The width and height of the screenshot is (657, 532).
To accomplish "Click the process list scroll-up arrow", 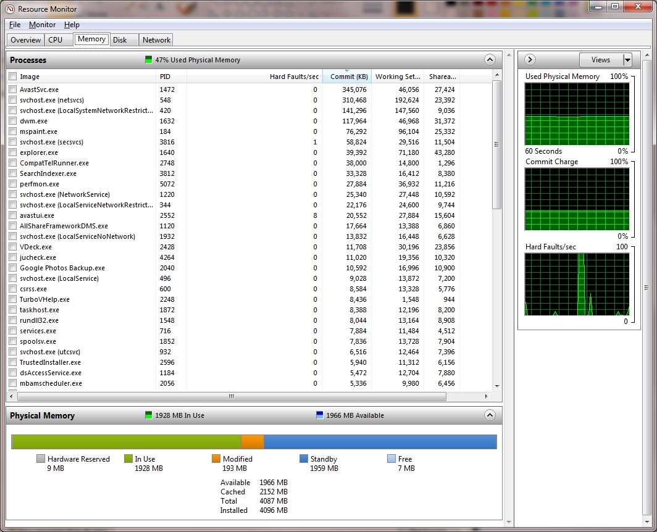I will (497, 75).
